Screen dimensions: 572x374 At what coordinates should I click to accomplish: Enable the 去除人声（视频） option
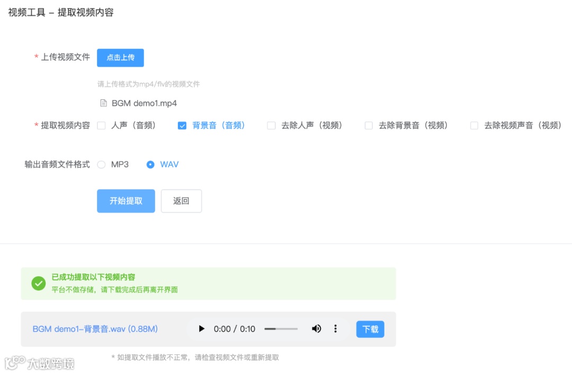[271, 125]
